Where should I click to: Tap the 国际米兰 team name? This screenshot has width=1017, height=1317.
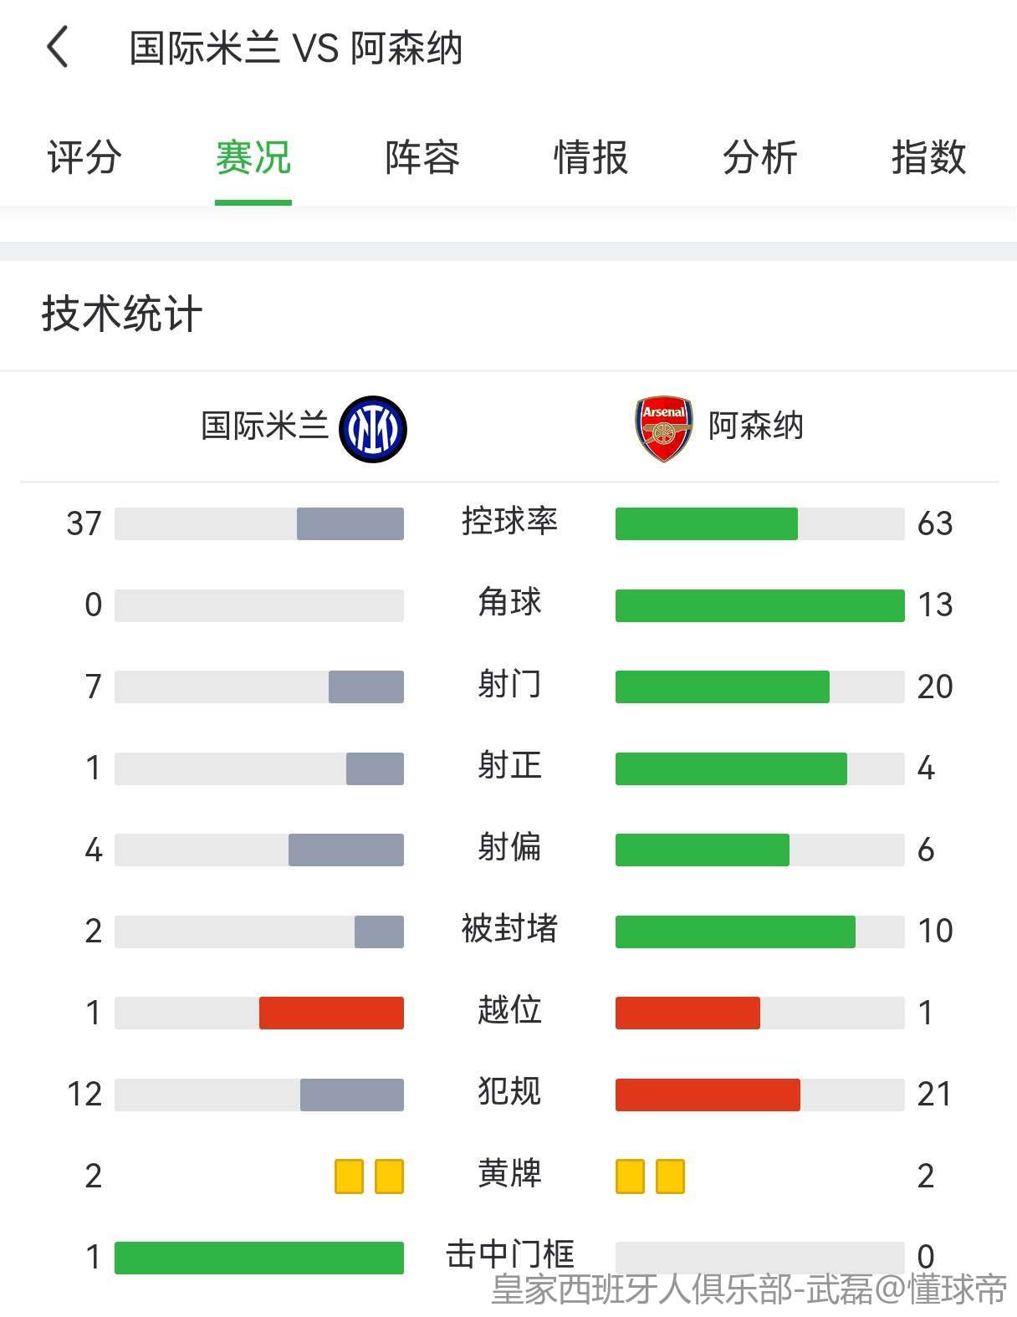[x=264, y=426]
